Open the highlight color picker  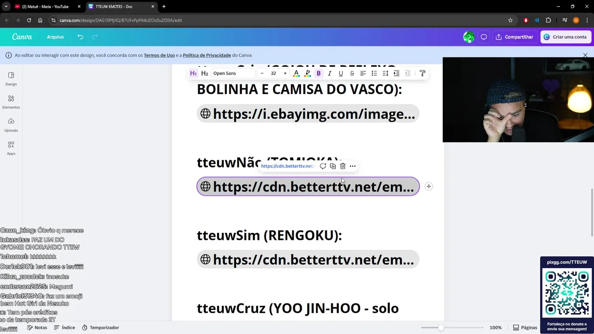pos(307,73)
